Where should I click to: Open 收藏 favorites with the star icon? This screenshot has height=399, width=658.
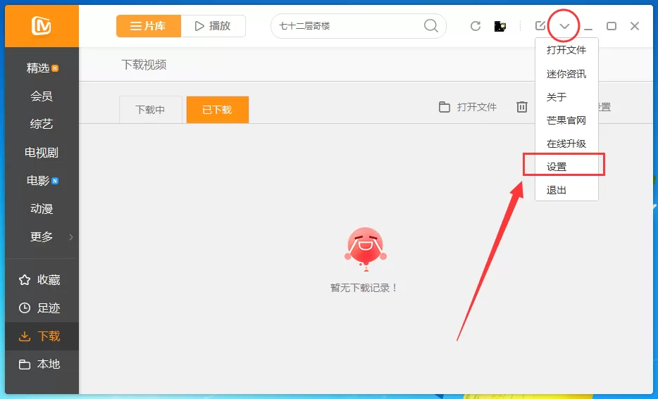click(42, 279)
